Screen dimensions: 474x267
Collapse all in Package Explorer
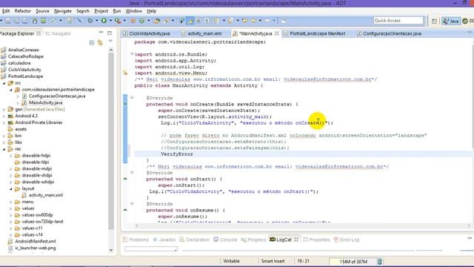[92, 43]
